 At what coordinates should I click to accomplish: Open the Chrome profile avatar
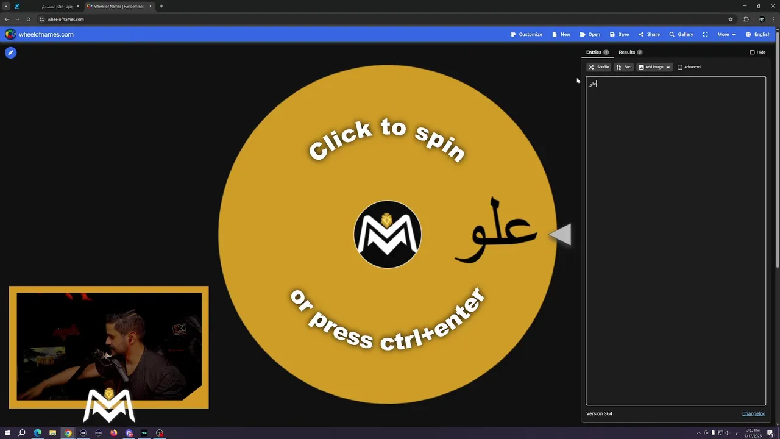(762, 19)
